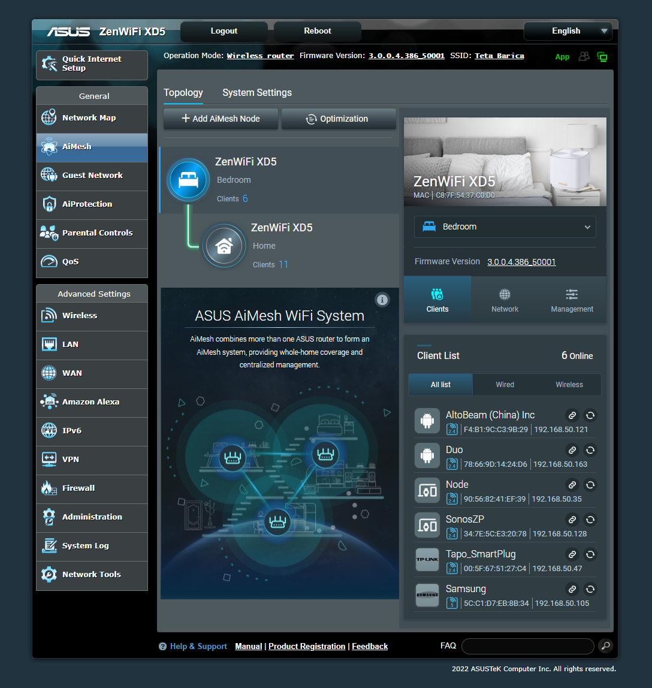652x688 pixels.
Task: Reconnect the Duo client
Action: (x=590, y=449)
